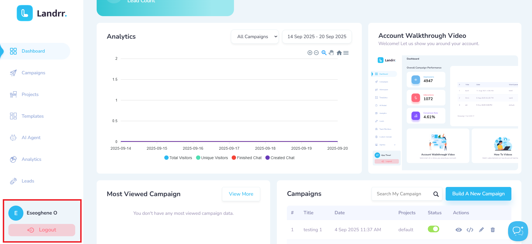Select the magnifier selection zoom tool
Image resolution: width=532 pixels, height=244 pixels.
[x=324, y=53]
